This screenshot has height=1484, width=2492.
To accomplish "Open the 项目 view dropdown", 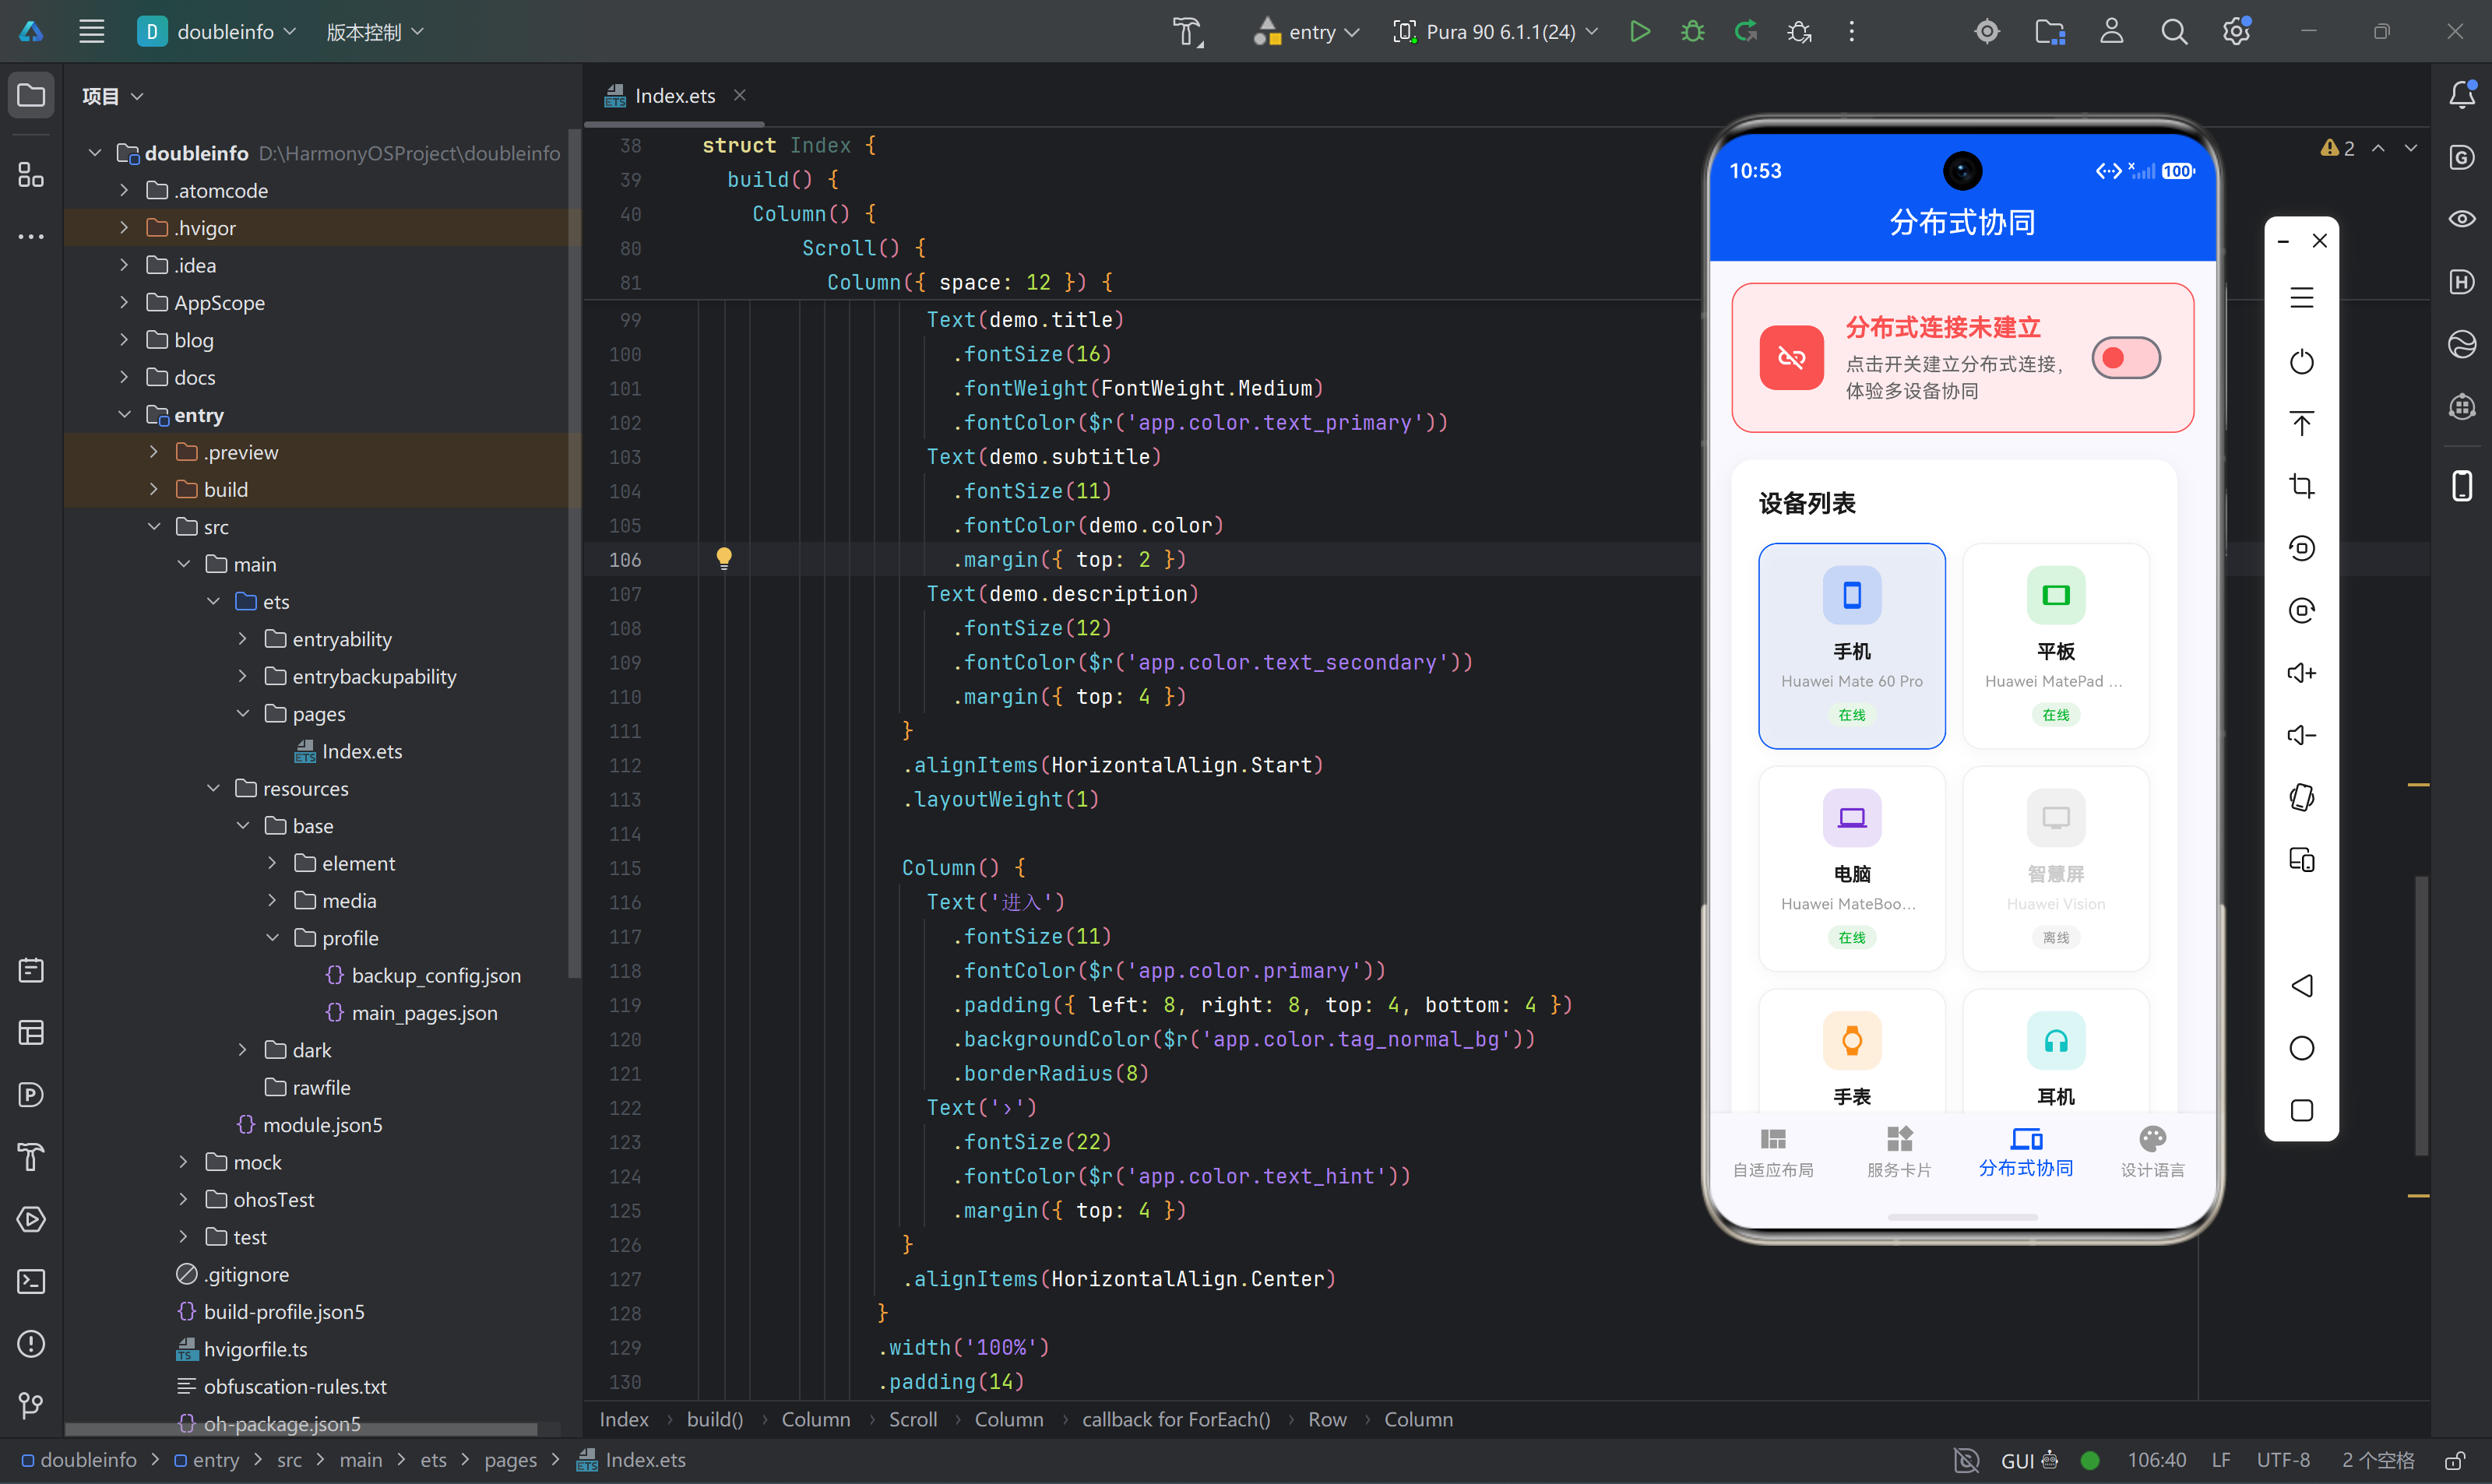I will pos(112,96).
